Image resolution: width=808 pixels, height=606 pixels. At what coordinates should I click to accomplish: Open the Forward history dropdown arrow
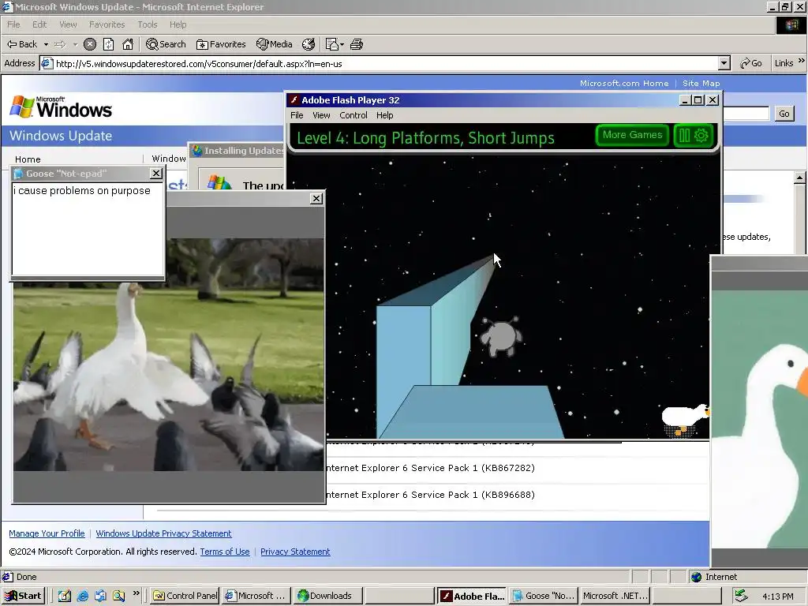coord(75,44)
